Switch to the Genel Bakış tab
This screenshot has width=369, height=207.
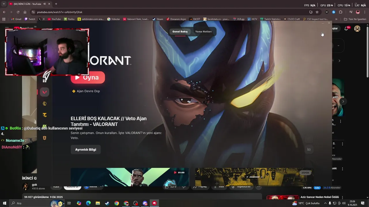[180, 32]
